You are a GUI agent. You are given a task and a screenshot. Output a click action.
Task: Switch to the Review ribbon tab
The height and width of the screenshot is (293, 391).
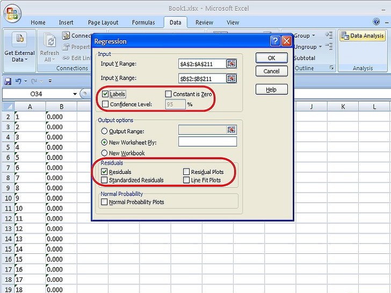204,23
